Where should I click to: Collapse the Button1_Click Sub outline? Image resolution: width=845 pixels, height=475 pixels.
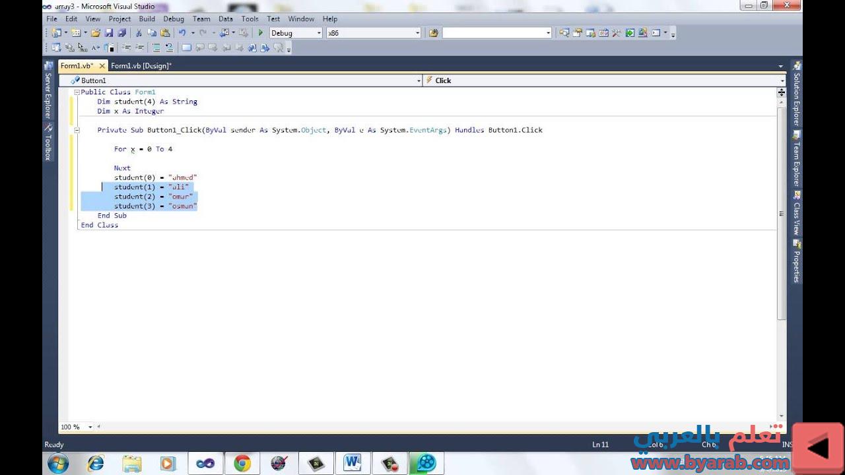pos(77,130)
